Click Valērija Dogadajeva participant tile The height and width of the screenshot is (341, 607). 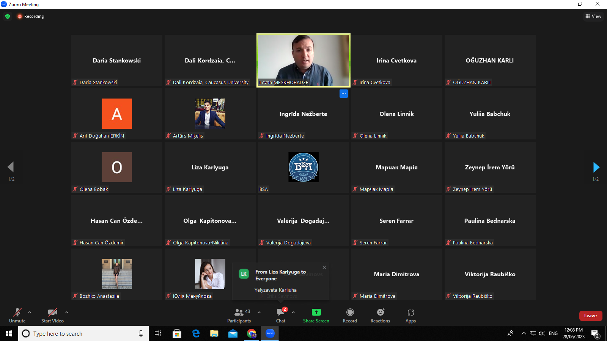point(303,221)
